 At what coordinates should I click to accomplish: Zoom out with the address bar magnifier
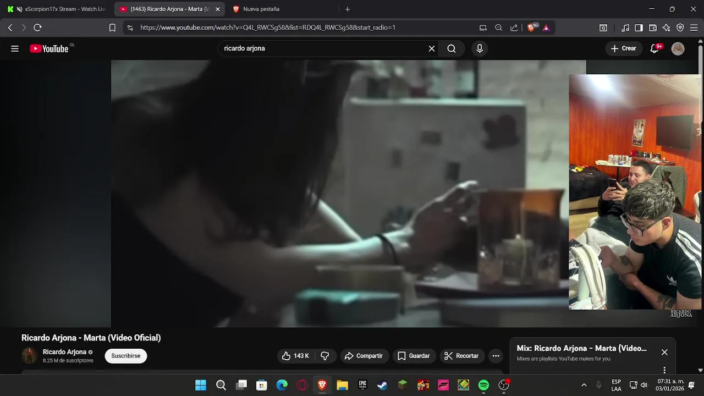(x=498, y=28)
